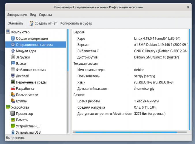
Task: Select the Дисплей monitor icon
Action: tap(13, 76)
